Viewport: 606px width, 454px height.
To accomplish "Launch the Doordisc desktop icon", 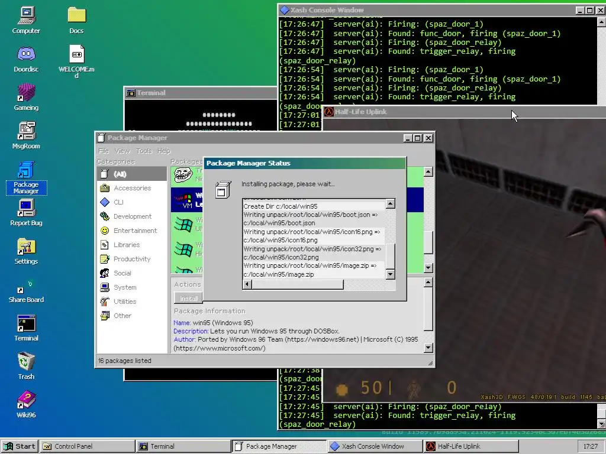I will tap(26, 59).
